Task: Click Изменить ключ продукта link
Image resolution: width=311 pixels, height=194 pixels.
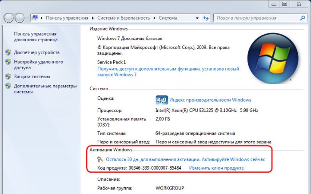Action: [216, 168]
